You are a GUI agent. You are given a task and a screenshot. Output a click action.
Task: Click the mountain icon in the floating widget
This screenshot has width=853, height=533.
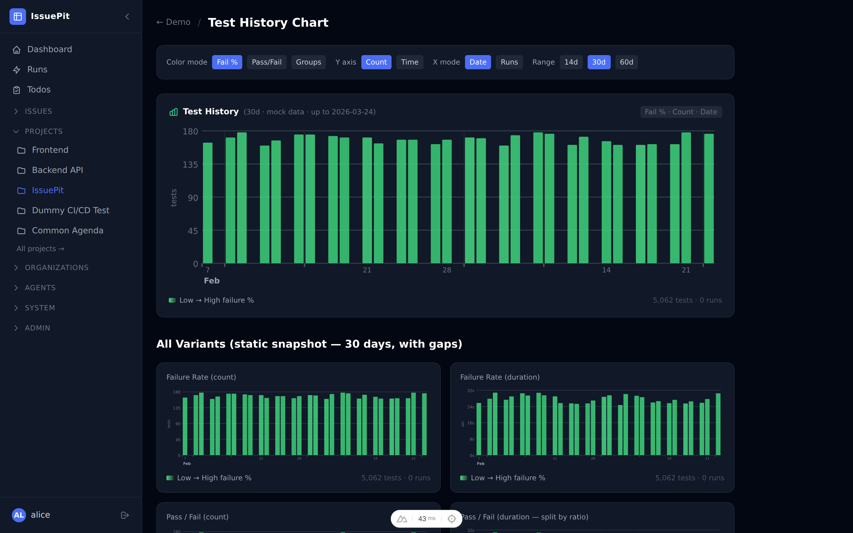point(402,518)
